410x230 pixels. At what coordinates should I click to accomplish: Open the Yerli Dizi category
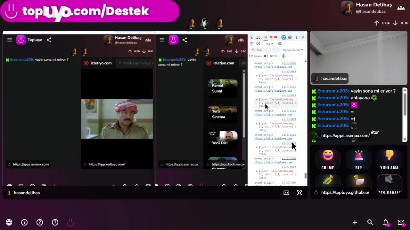223,140
